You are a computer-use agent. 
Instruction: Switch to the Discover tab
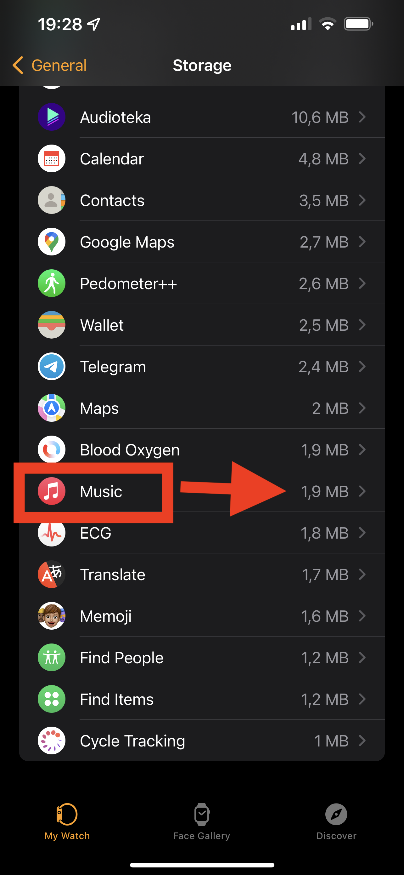point(336,821)
